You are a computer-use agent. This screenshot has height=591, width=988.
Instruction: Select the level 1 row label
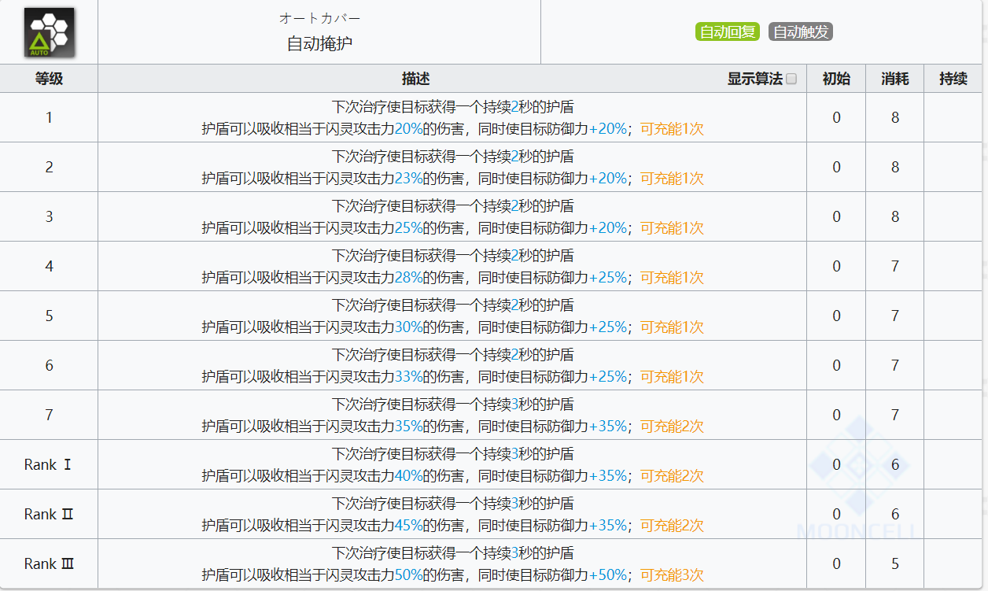(x=49, y=118)
